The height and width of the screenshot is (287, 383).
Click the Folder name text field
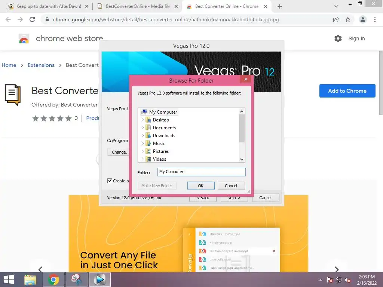tap(202, 172)
